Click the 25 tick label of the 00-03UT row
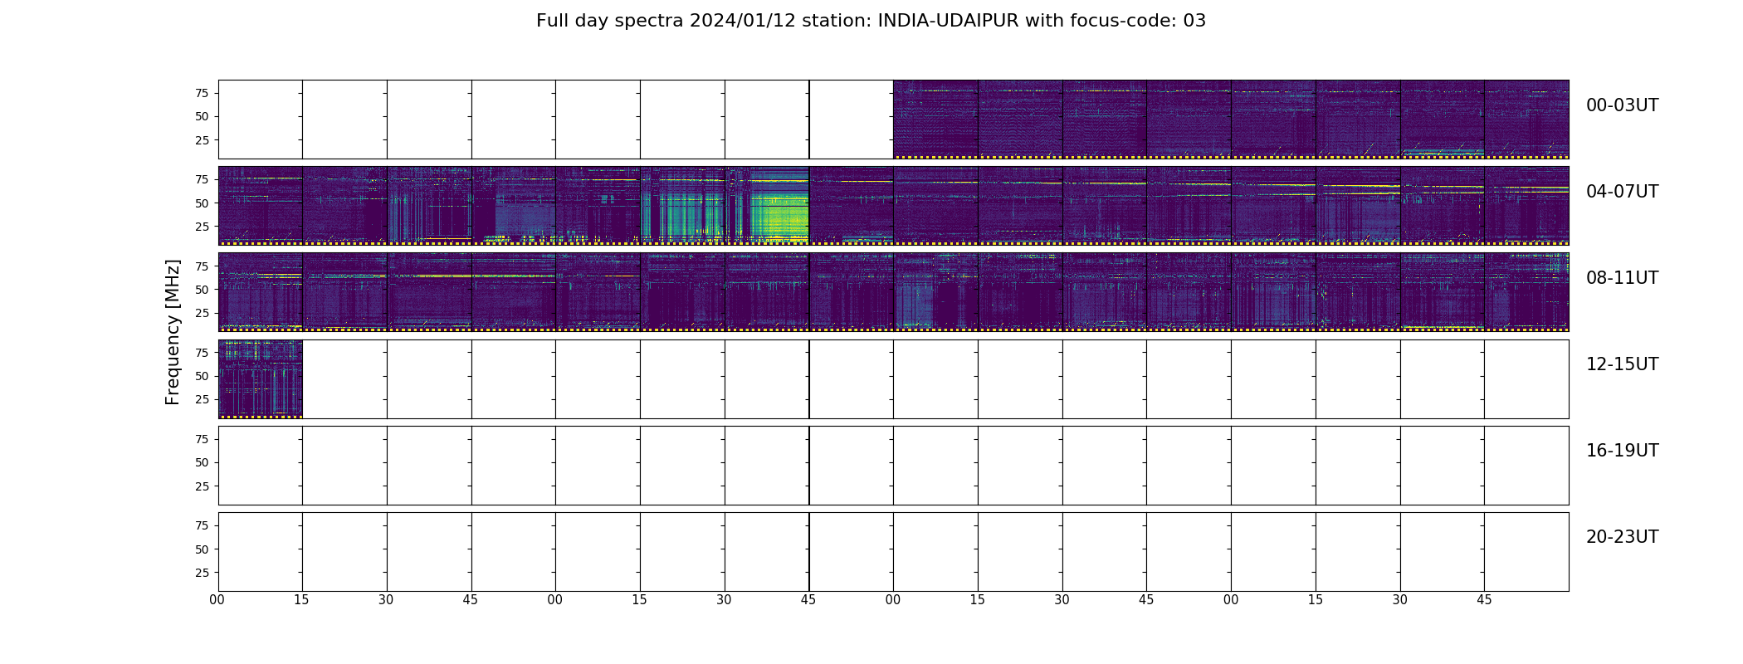Image resolution: width=1743 pixels, height=664 pixels. click(202, 140)
